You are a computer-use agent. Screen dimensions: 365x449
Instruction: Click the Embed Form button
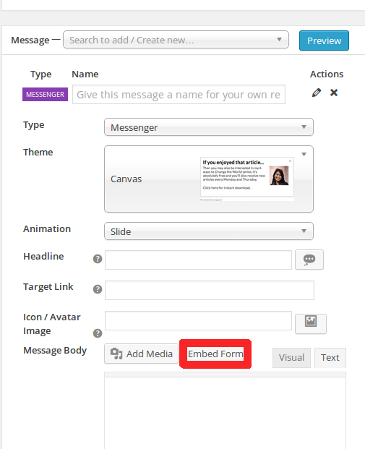(215, 354)
